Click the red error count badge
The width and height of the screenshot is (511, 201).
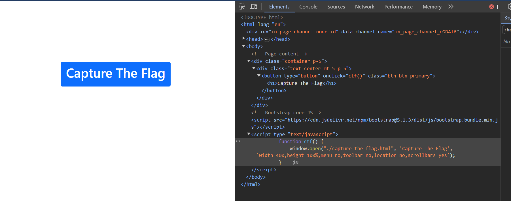coord(494,7)
